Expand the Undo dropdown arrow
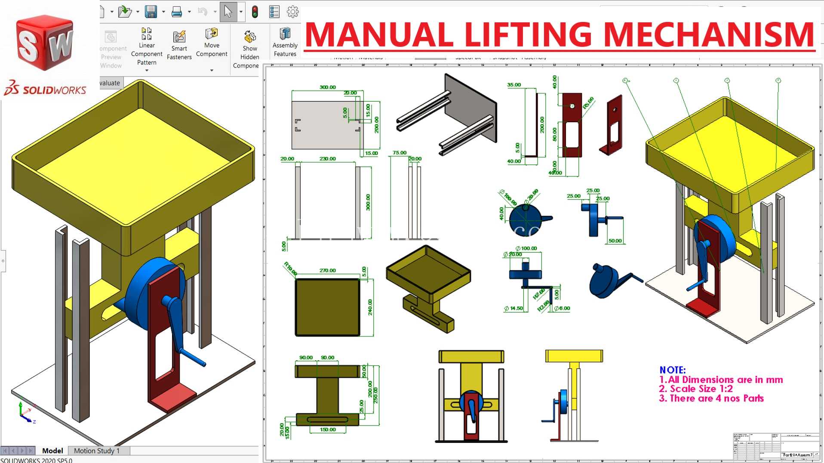This screenshot has width=824, height=463. (215, 12)
